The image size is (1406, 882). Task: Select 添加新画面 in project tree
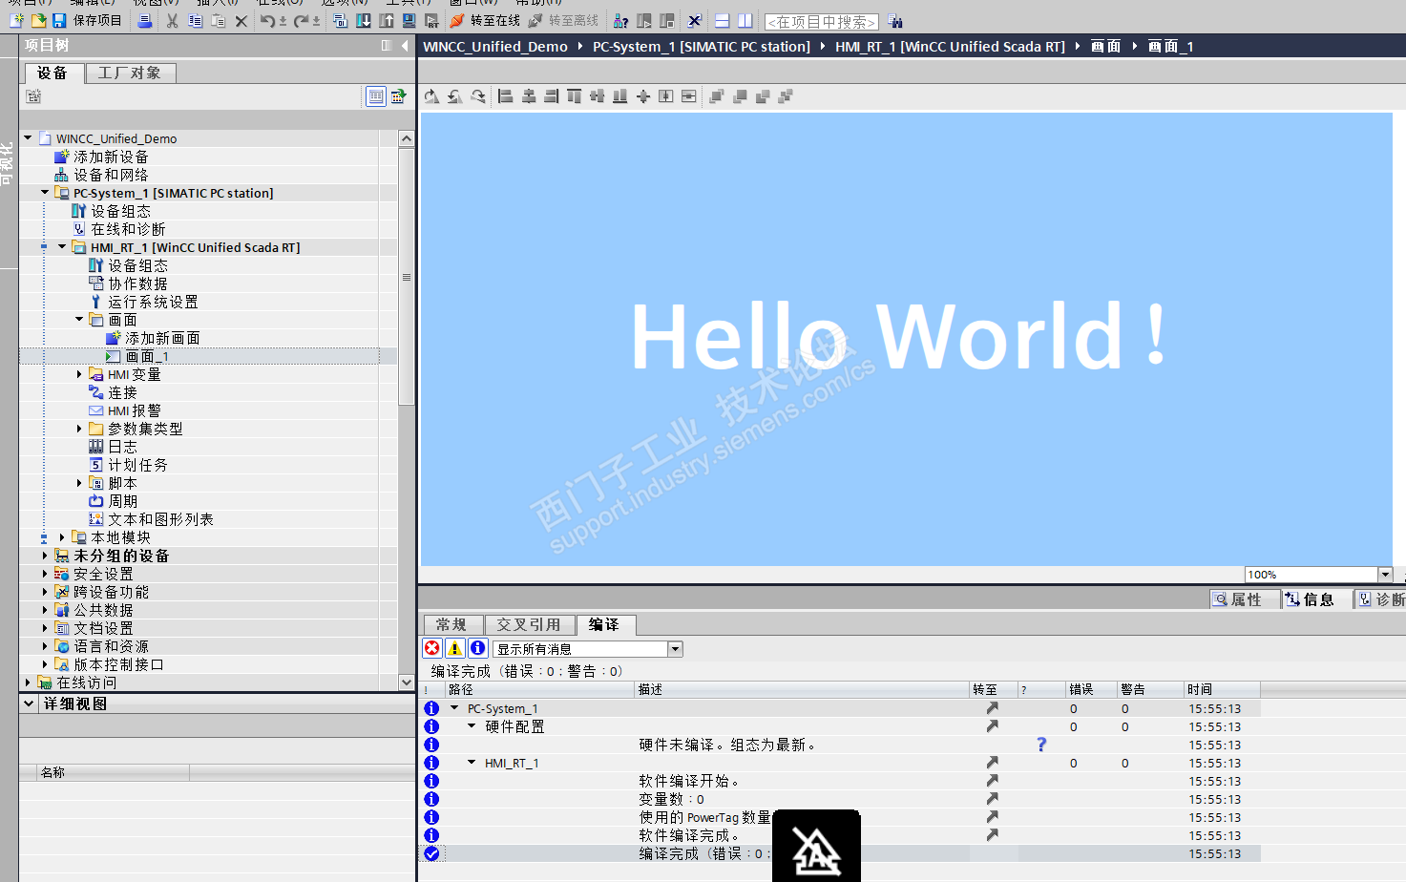tap(162, 338)
